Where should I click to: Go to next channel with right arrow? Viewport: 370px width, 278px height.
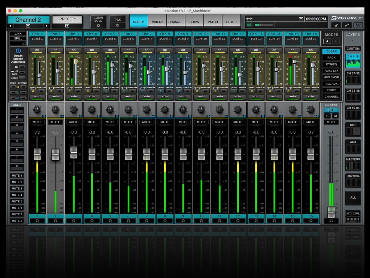coord(47,26)
